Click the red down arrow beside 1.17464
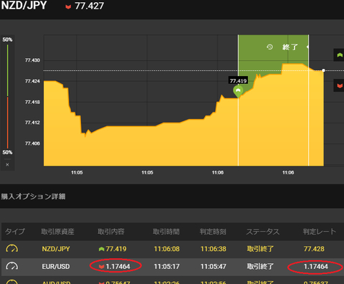 [102, 267]
